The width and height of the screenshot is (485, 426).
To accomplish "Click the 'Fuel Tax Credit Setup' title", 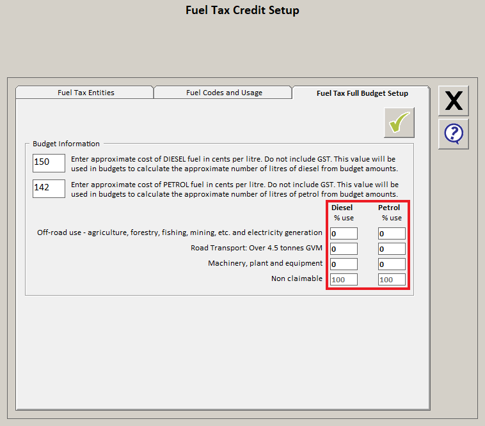I will pos(242,10).
